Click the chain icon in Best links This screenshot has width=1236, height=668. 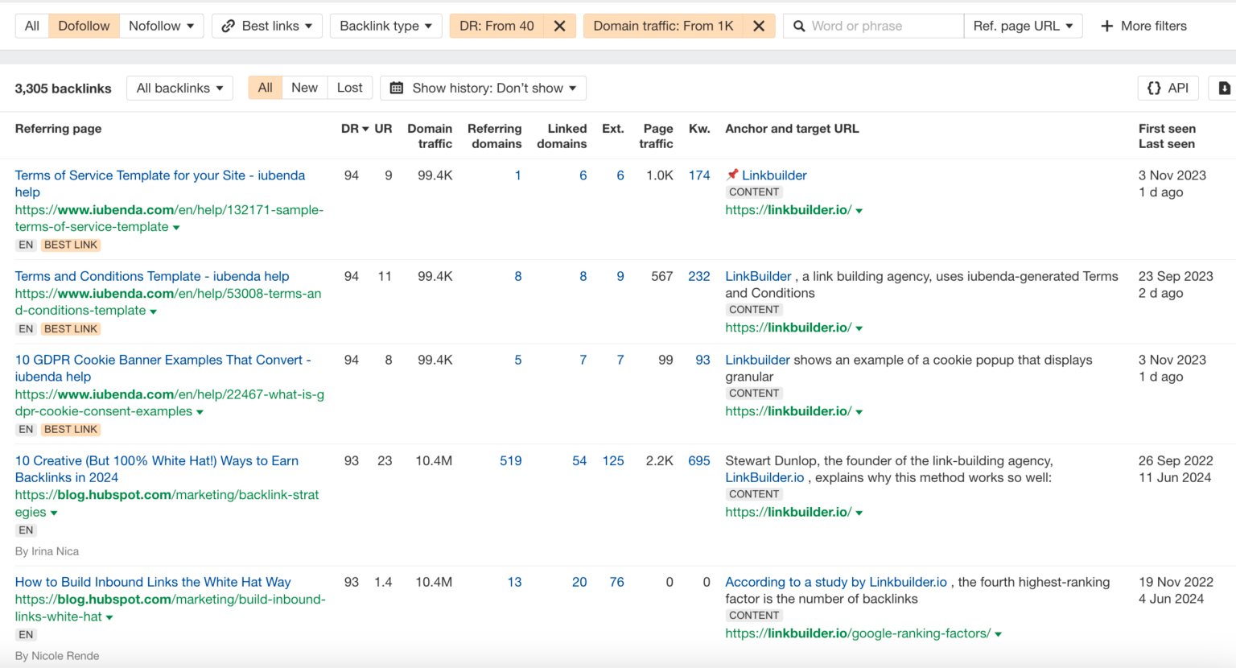(x=229, y=26)
